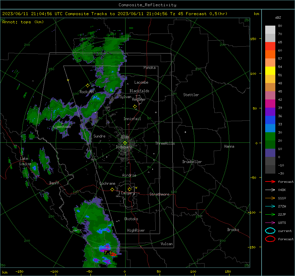The width and height of the screenshot is (295, 276).
Task: Select the light blue 30-33 dBZ swatch
Action: point(270,128)
